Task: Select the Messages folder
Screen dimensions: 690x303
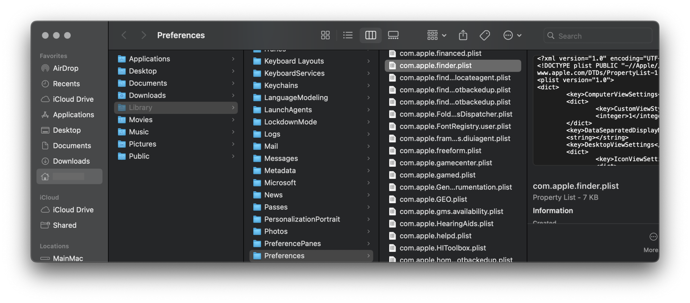Action: (311, 158)
